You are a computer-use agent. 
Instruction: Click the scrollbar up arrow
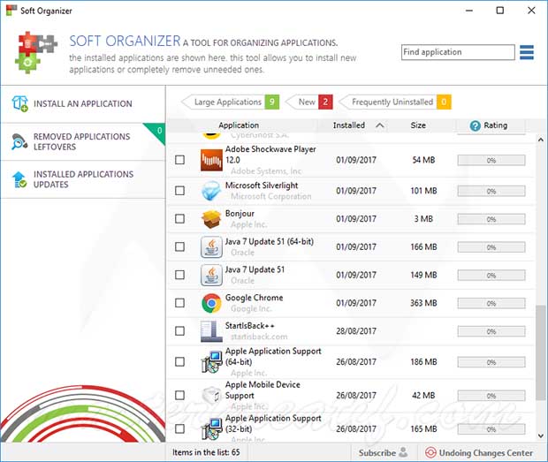[541, 140]
